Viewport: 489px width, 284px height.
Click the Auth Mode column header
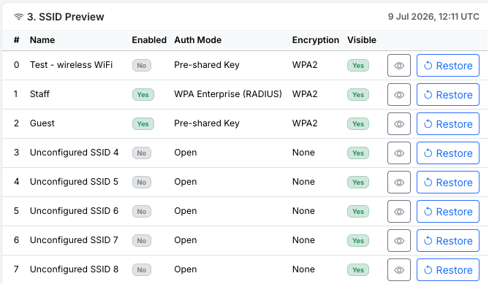[198, 40]
